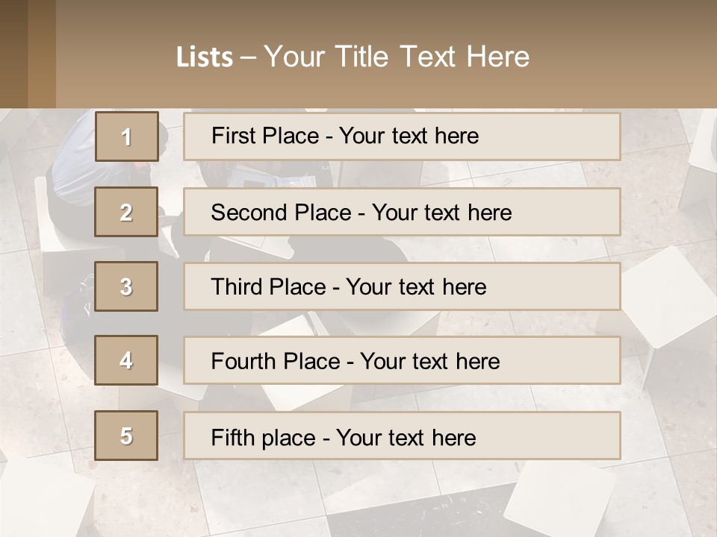Click the number 3 box
The width and height of the screenshot is (717, 537).
tap(126, 286)
